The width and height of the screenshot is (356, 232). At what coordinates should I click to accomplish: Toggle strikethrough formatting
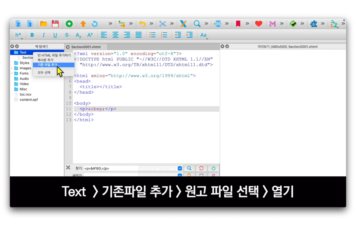[67, 35]
